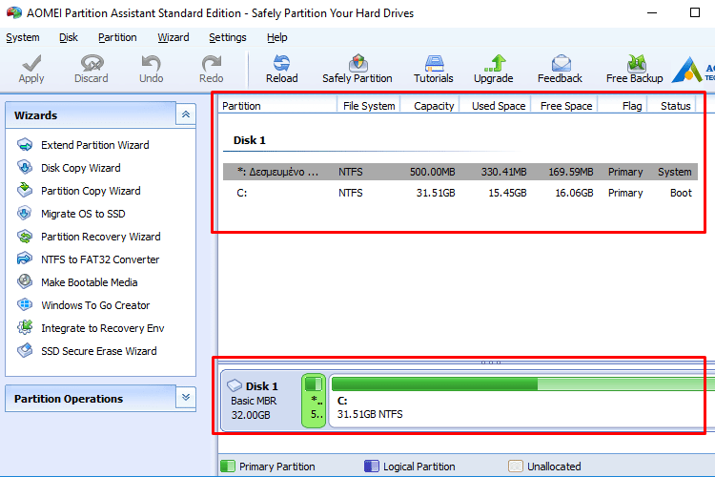Open the Partition menu
Viewport: 715px width, 477px height.
tap(117, 37)
